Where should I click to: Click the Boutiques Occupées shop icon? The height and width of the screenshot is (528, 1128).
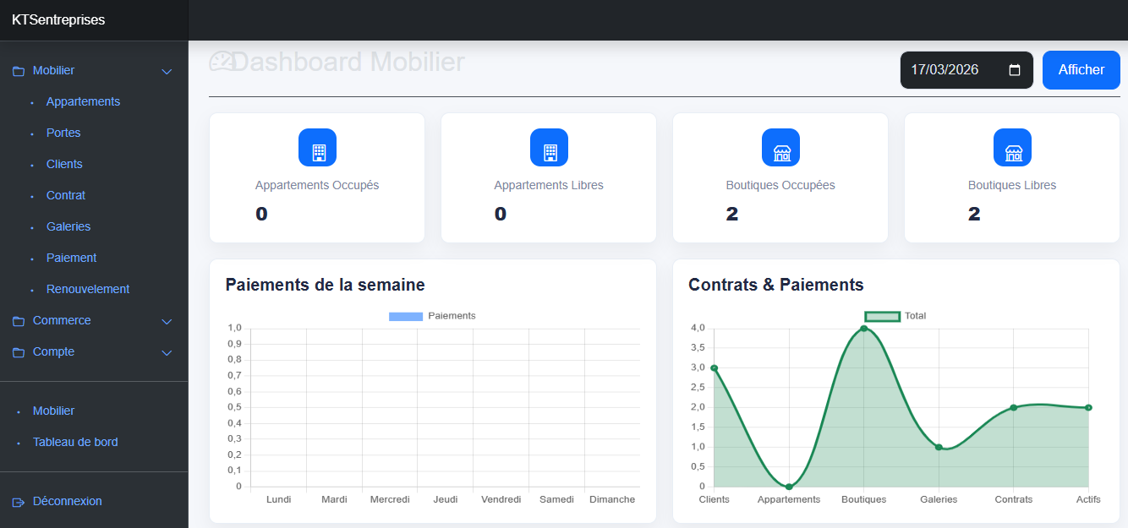click(780, 147)
